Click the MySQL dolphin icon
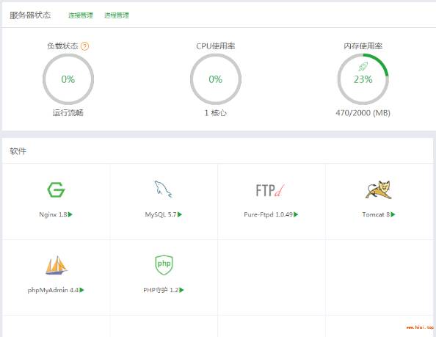This screenshot has width=436, height=337. point(163,189)
